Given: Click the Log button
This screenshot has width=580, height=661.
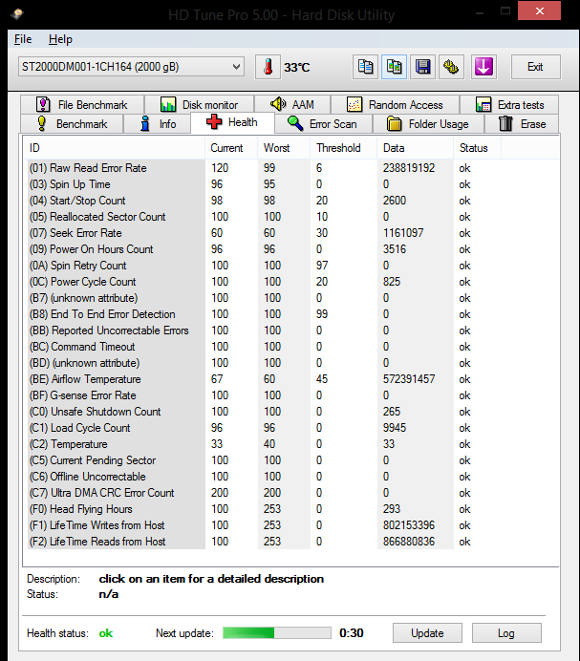Looking at the screenshot, I should (x=506, y=633).
